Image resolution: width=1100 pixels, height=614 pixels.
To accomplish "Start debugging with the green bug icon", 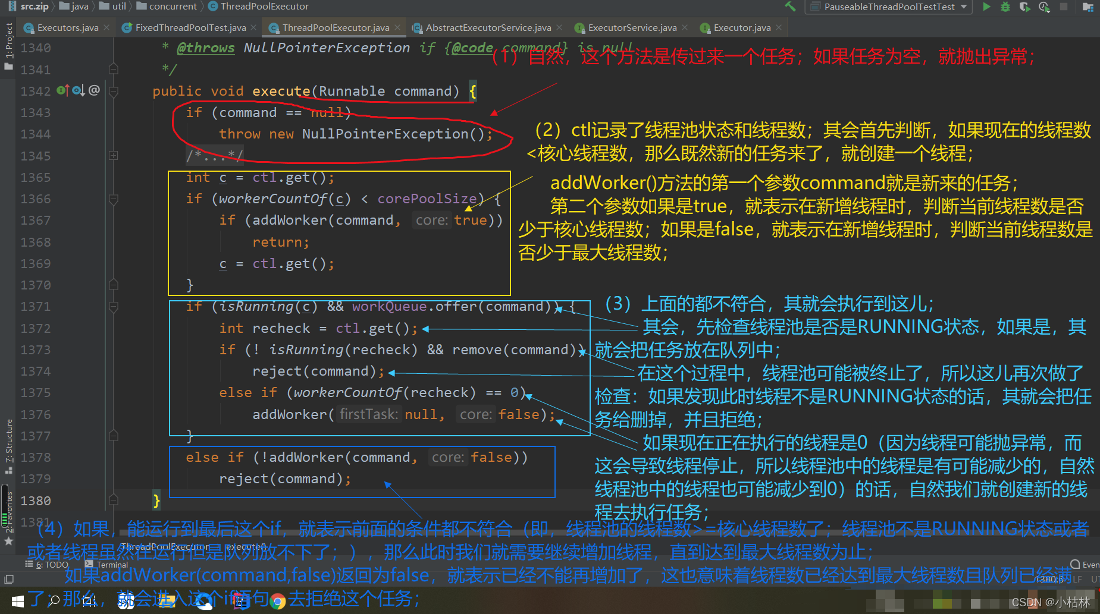I will point(1005,7).
